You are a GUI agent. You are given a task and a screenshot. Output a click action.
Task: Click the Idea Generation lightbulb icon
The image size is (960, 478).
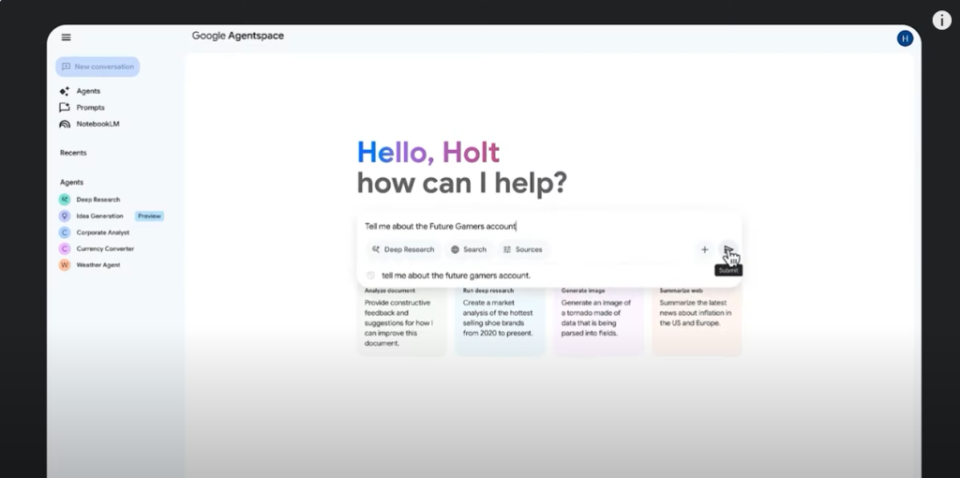tap(65, 217)
